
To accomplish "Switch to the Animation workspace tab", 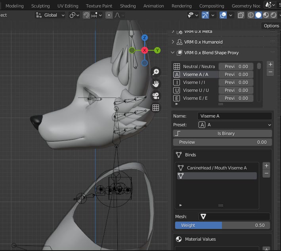I will click(x=154, y=6).
